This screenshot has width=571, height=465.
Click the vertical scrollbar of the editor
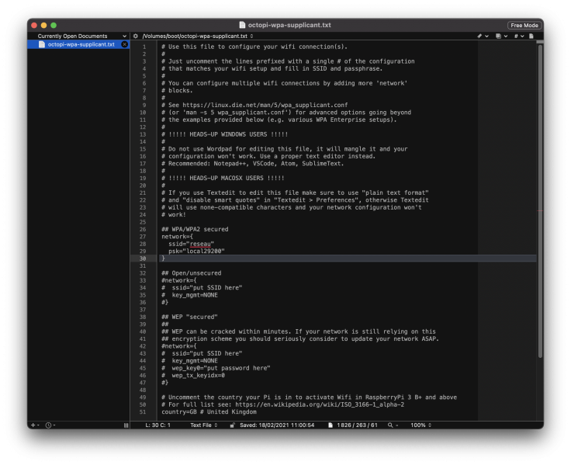[x=540, y=200]
